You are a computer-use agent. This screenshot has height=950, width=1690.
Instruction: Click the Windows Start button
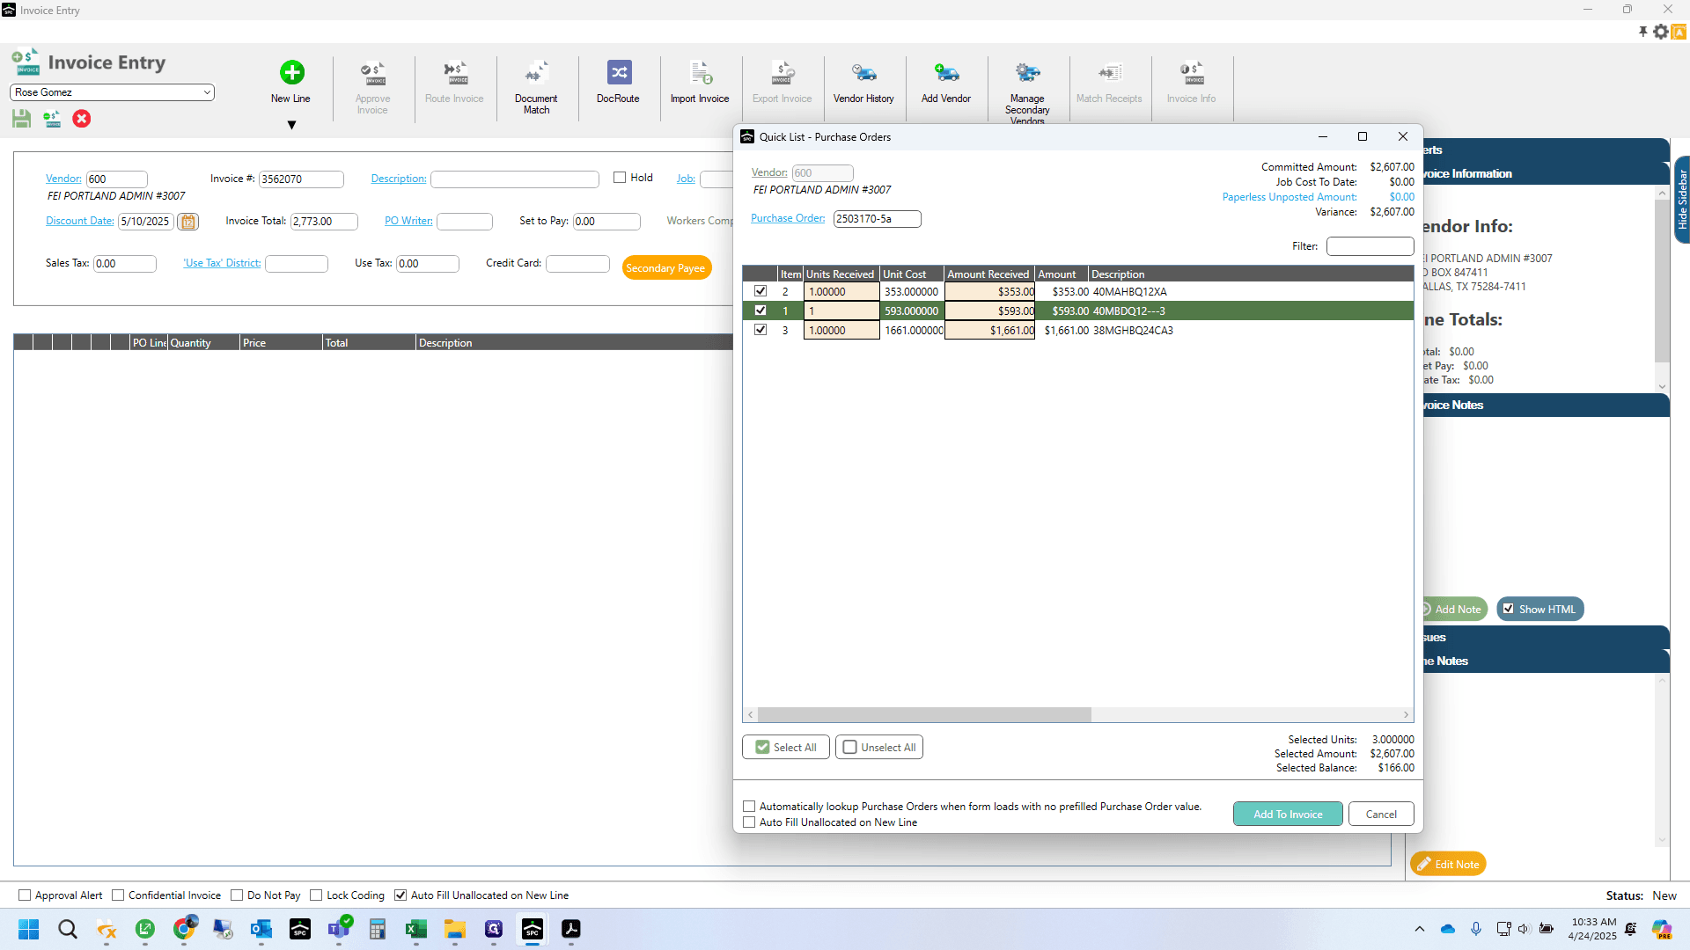click(29, 929)
